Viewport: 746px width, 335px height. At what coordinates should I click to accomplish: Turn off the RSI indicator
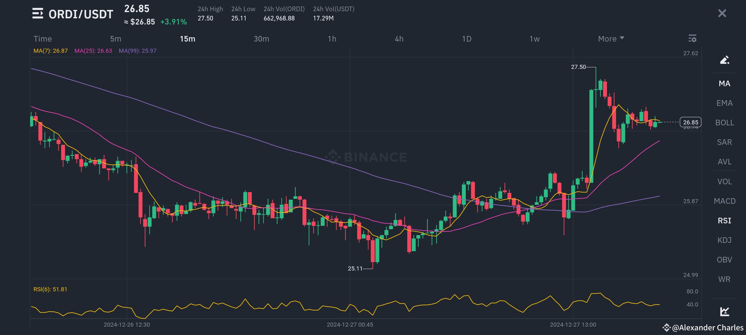724,220
